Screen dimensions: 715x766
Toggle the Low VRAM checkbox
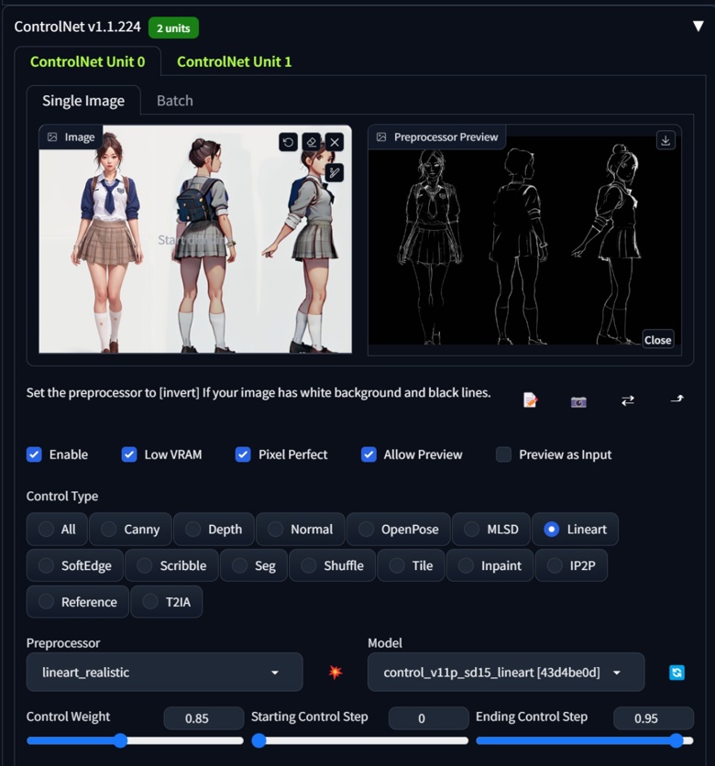coord(129,454)
